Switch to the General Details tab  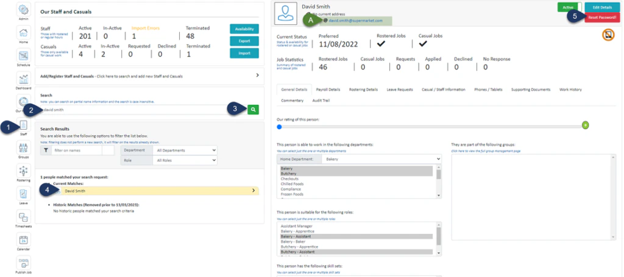294,89
